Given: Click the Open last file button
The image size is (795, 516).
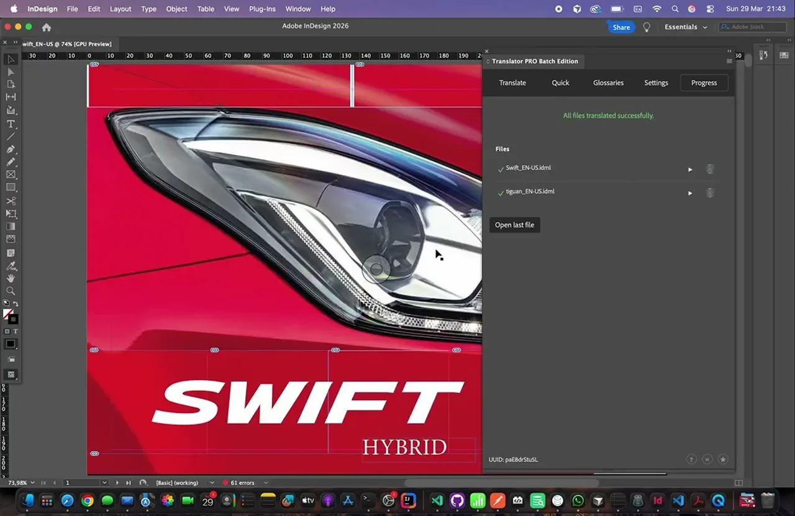Looking at the screenshot, I should 514,225.
